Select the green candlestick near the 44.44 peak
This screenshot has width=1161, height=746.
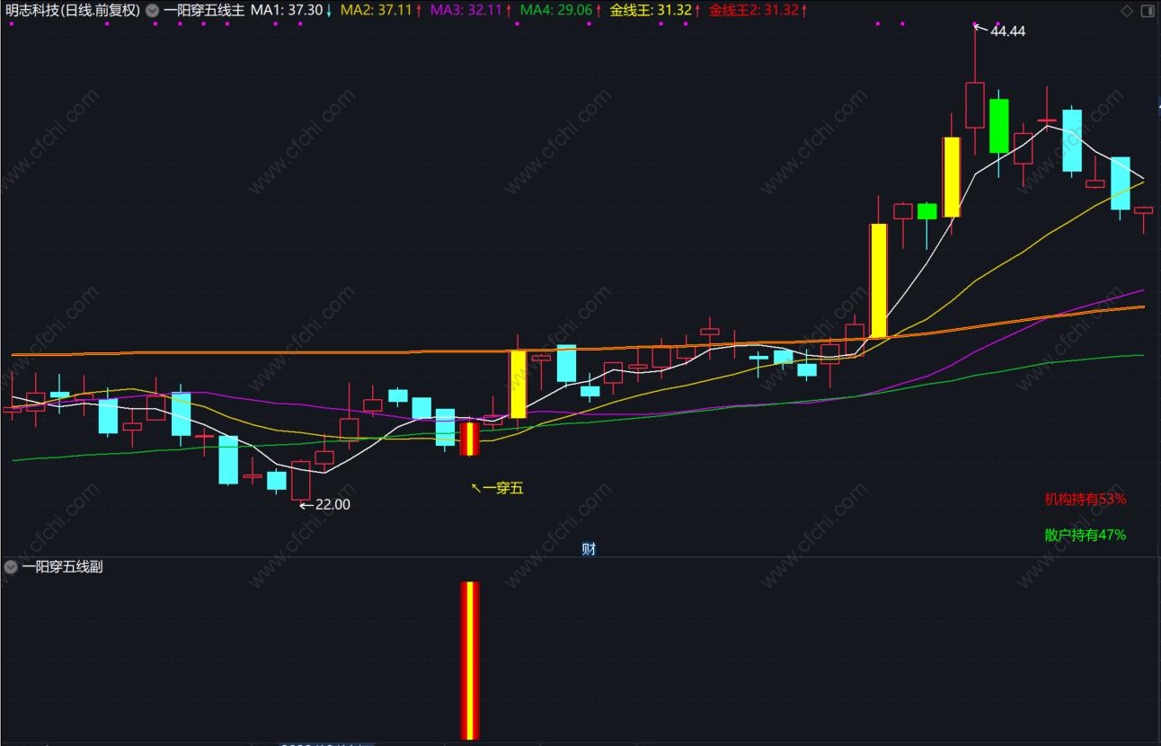(x=998, y=126)
